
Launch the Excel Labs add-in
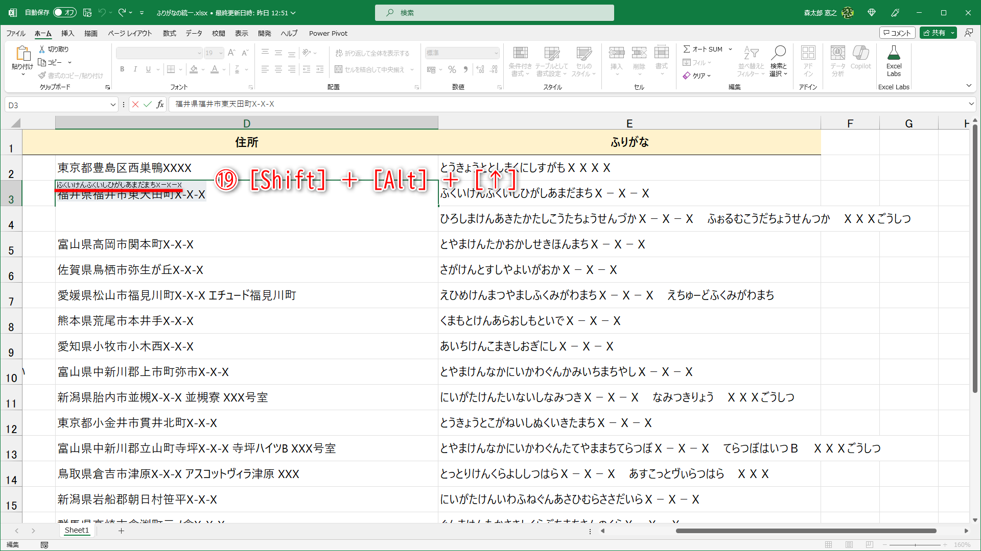point(894,60)
